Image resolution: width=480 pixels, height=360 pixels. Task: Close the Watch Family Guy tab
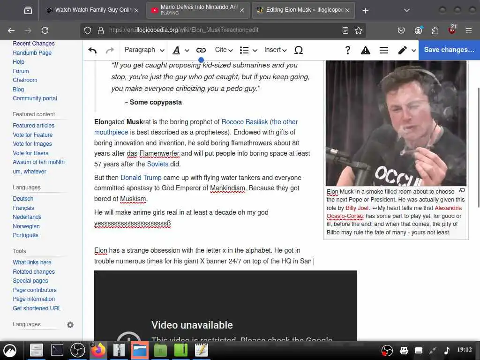tap(136, 10)
